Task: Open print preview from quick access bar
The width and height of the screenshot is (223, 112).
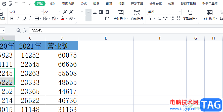Action: (x=11, y=4)
